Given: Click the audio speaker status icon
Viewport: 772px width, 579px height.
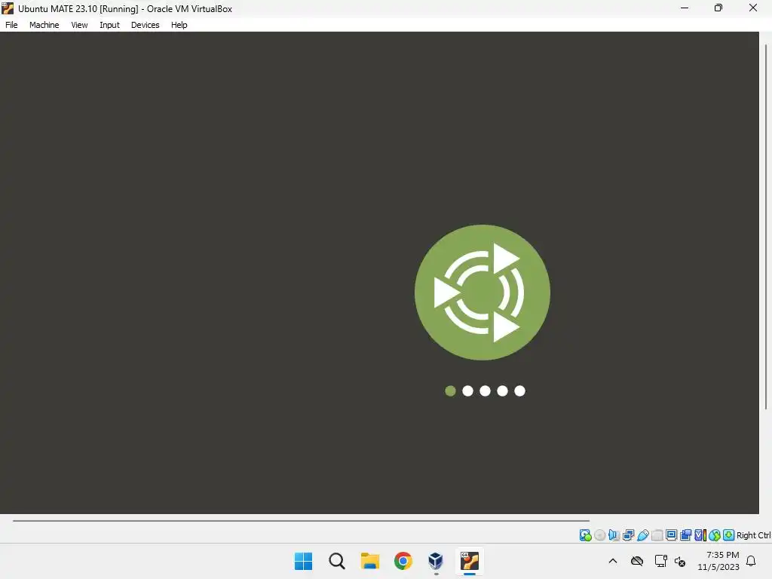Looking at the screenshot, I should coord(614,535).
